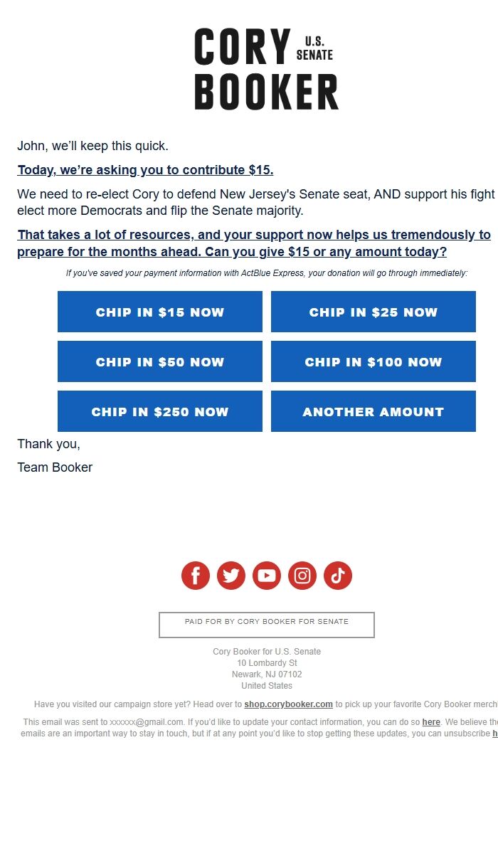Click the YouTube channel icon

266,575
